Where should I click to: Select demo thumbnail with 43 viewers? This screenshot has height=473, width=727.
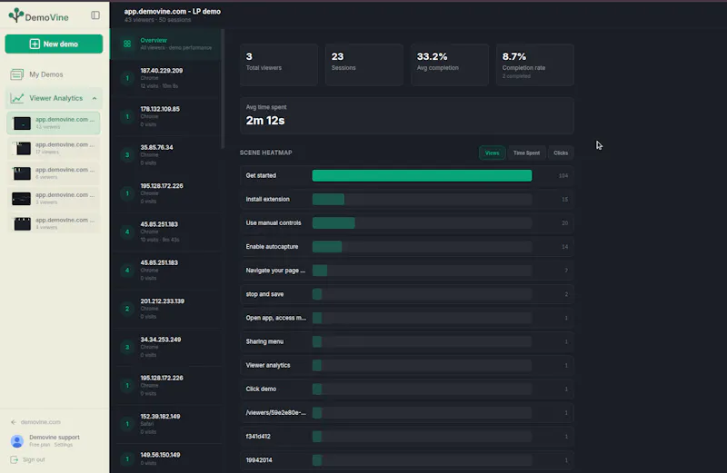click(22, 123)
